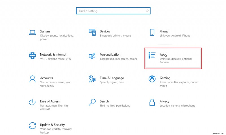Click the search magnifier in search box

click(x=147, y=11)
